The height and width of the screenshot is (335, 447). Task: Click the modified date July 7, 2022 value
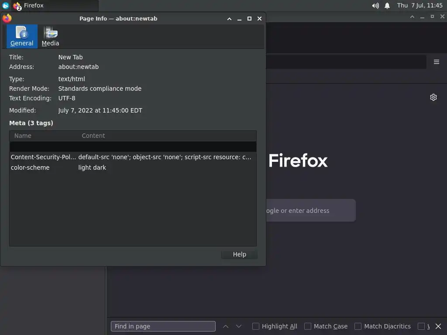[x=100, y=110]
